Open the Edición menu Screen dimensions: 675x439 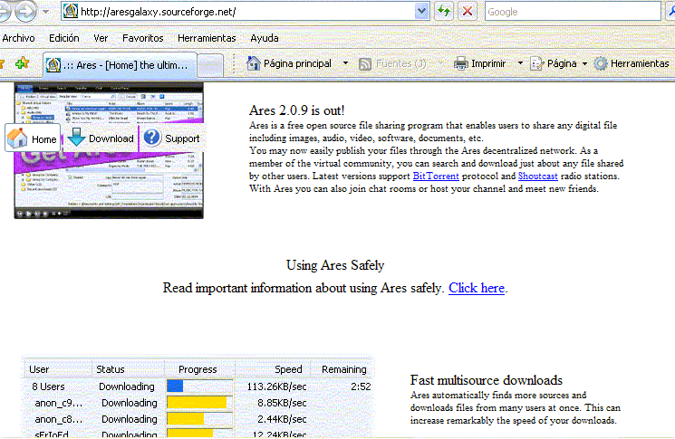[x=64, y=38]
